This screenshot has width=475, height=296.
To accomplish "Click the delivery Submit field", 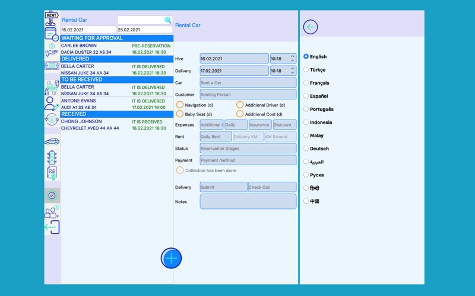I will pos(224,187).
